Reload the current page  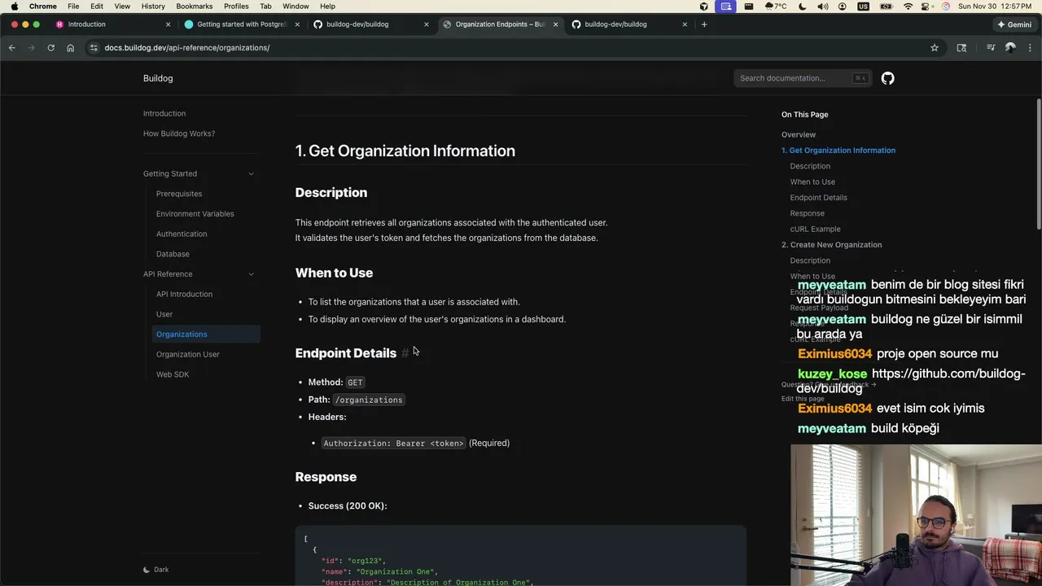click(50, 48)
